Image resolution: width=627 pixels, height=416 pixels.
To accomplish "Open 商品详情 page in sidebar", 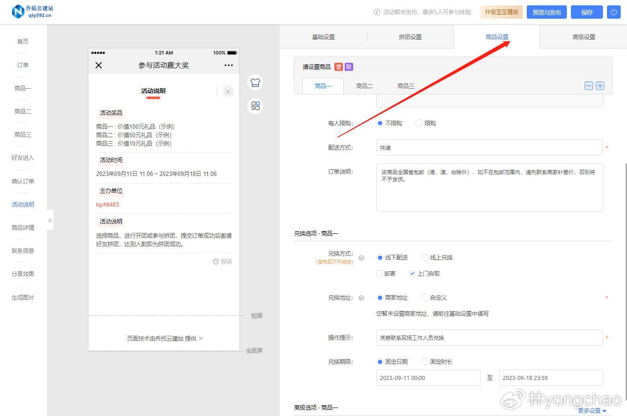I will [x=23, y=228].
